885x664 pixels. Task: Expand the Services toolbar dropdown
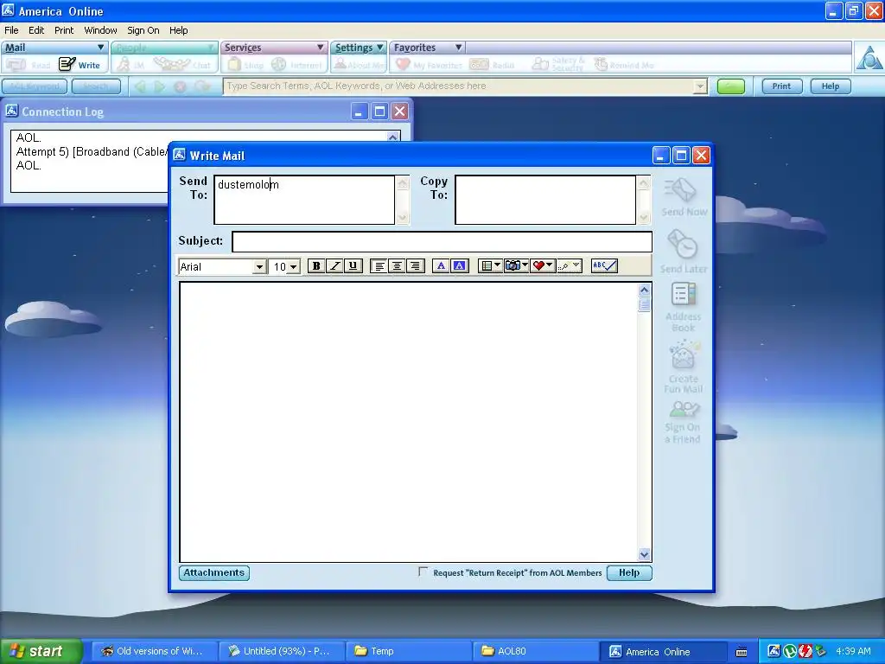coord(320,48)
